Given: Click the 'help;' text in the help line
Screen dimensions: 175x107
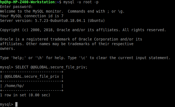Looking at the screenshot, I should click(18, 58).
